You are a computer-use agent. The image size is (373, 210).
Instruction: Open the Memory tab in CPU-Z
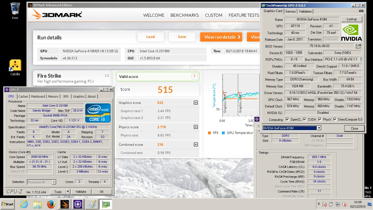point(53,97)
